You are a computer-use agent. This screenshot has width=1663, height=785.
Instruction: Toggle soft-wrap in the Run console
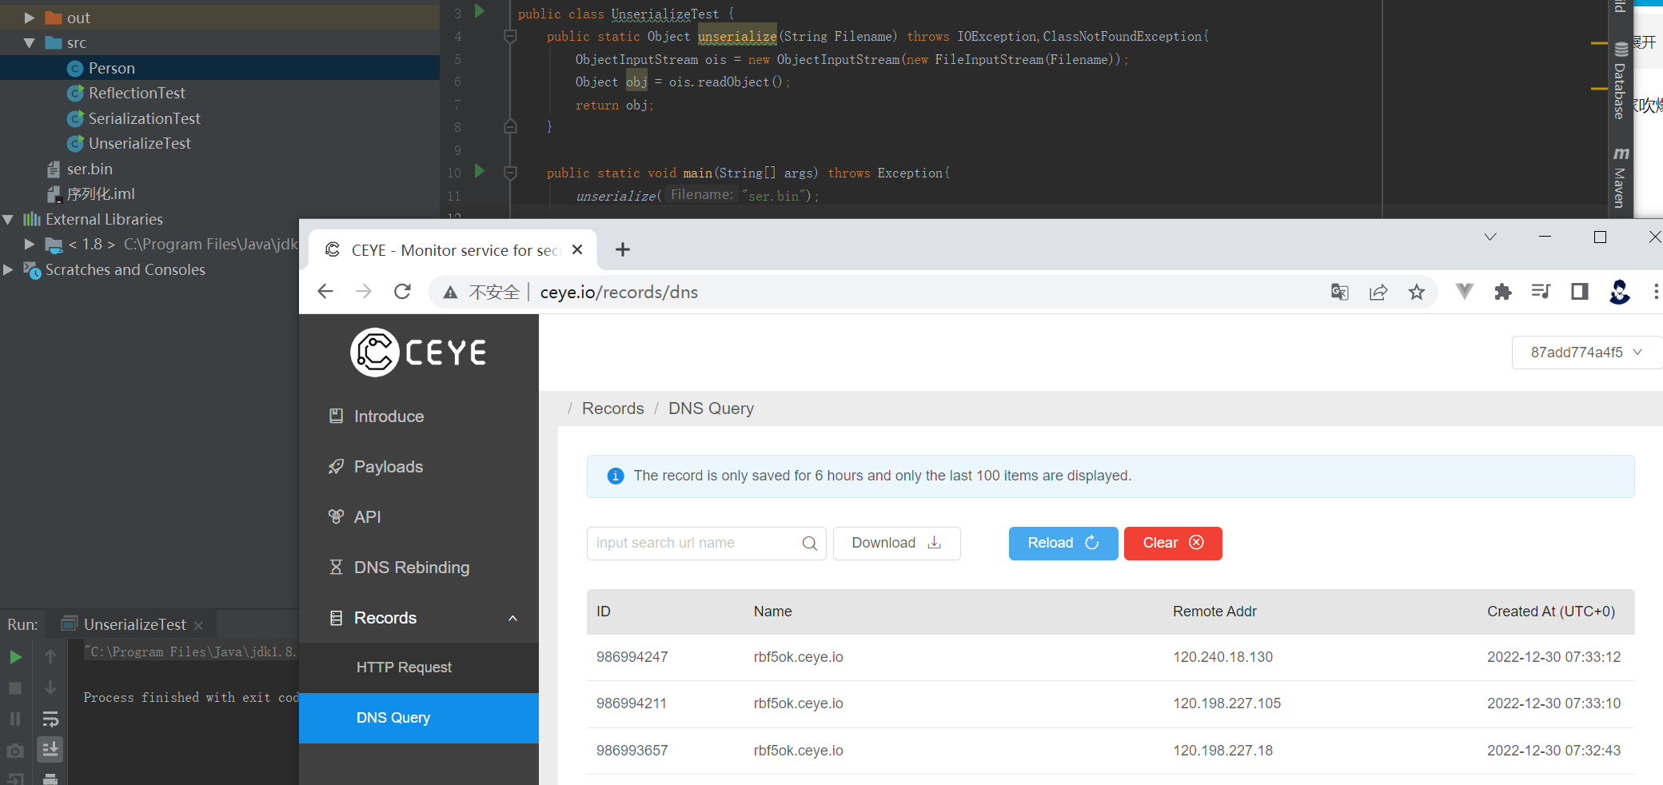point(50,719)
